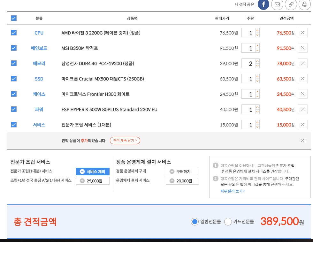Viewport: 313px width, 259px height.
Task: Decrease CPU quantity with down arrow
Action: coord(257,35)
